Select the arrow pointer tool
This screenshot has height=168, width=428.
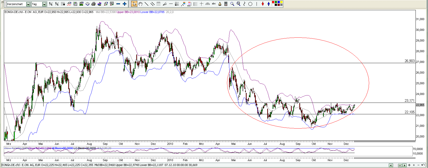pos(134,4)
